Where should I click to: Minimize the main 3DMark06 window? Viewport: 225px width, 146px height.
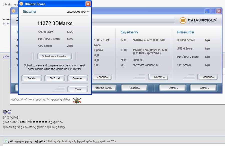pyautogui.click(x=207, y=11)
